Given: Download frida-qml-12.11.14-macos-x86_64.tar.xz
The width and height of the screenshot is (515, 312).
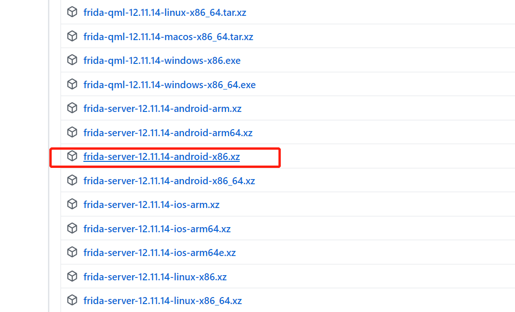Looking at the screenshot, I should (x=168, y=36).
